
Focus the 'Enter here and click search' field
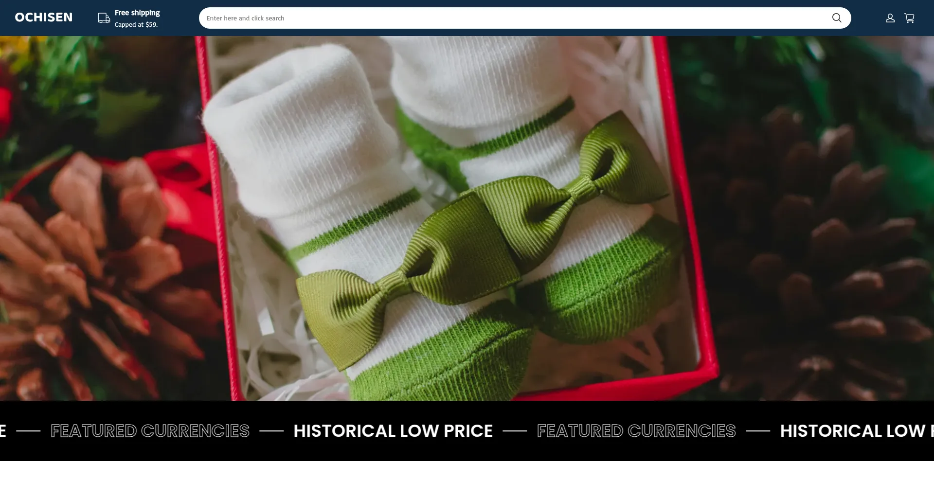point(511,18)
